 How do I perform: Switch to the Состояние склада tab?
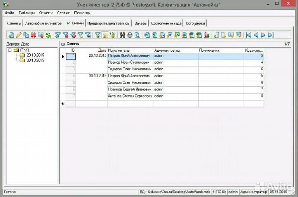point(167,24)
